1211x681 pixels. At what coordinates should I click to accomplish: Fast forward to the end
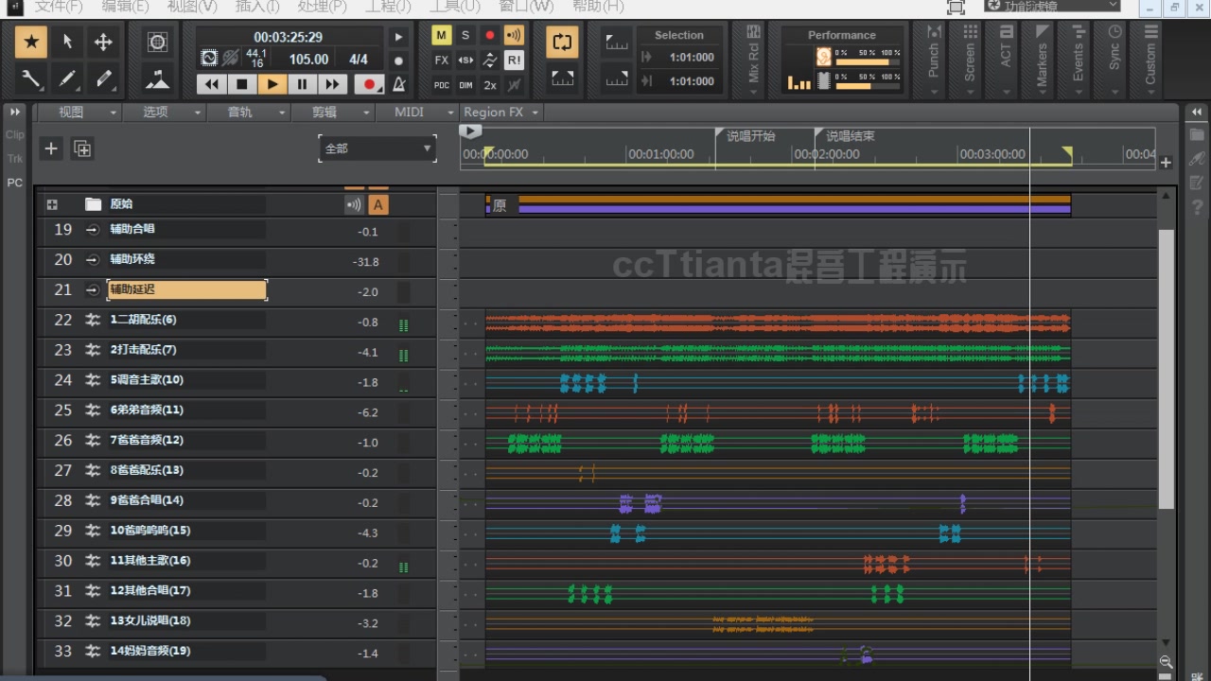pyautogui.click(x=332, y=84)
